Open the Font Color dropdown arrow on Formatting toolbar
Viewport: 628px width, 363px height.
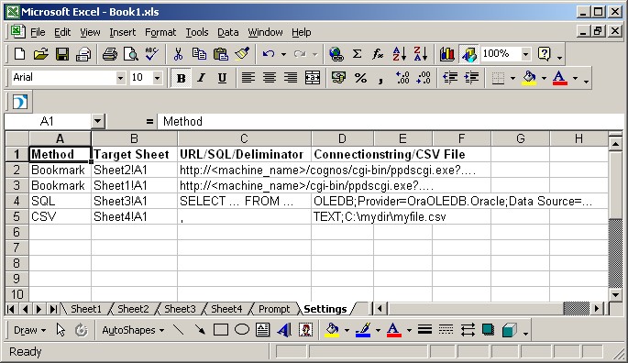pos(575,78)
